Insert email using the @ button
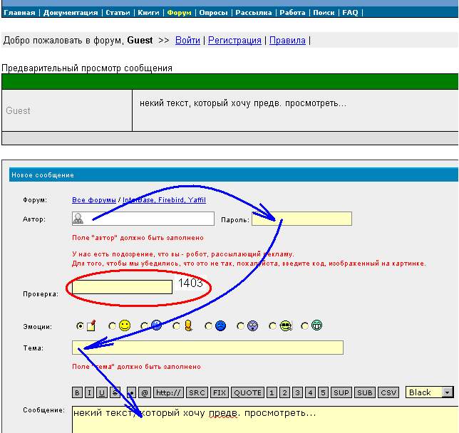The height and width of the screenshot is (433, 459). pyautogui.click(x=145, y=392)
